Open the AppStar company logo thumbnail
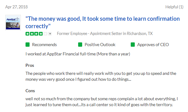Viewport: 188px width, 112px height. coord(13,23)
